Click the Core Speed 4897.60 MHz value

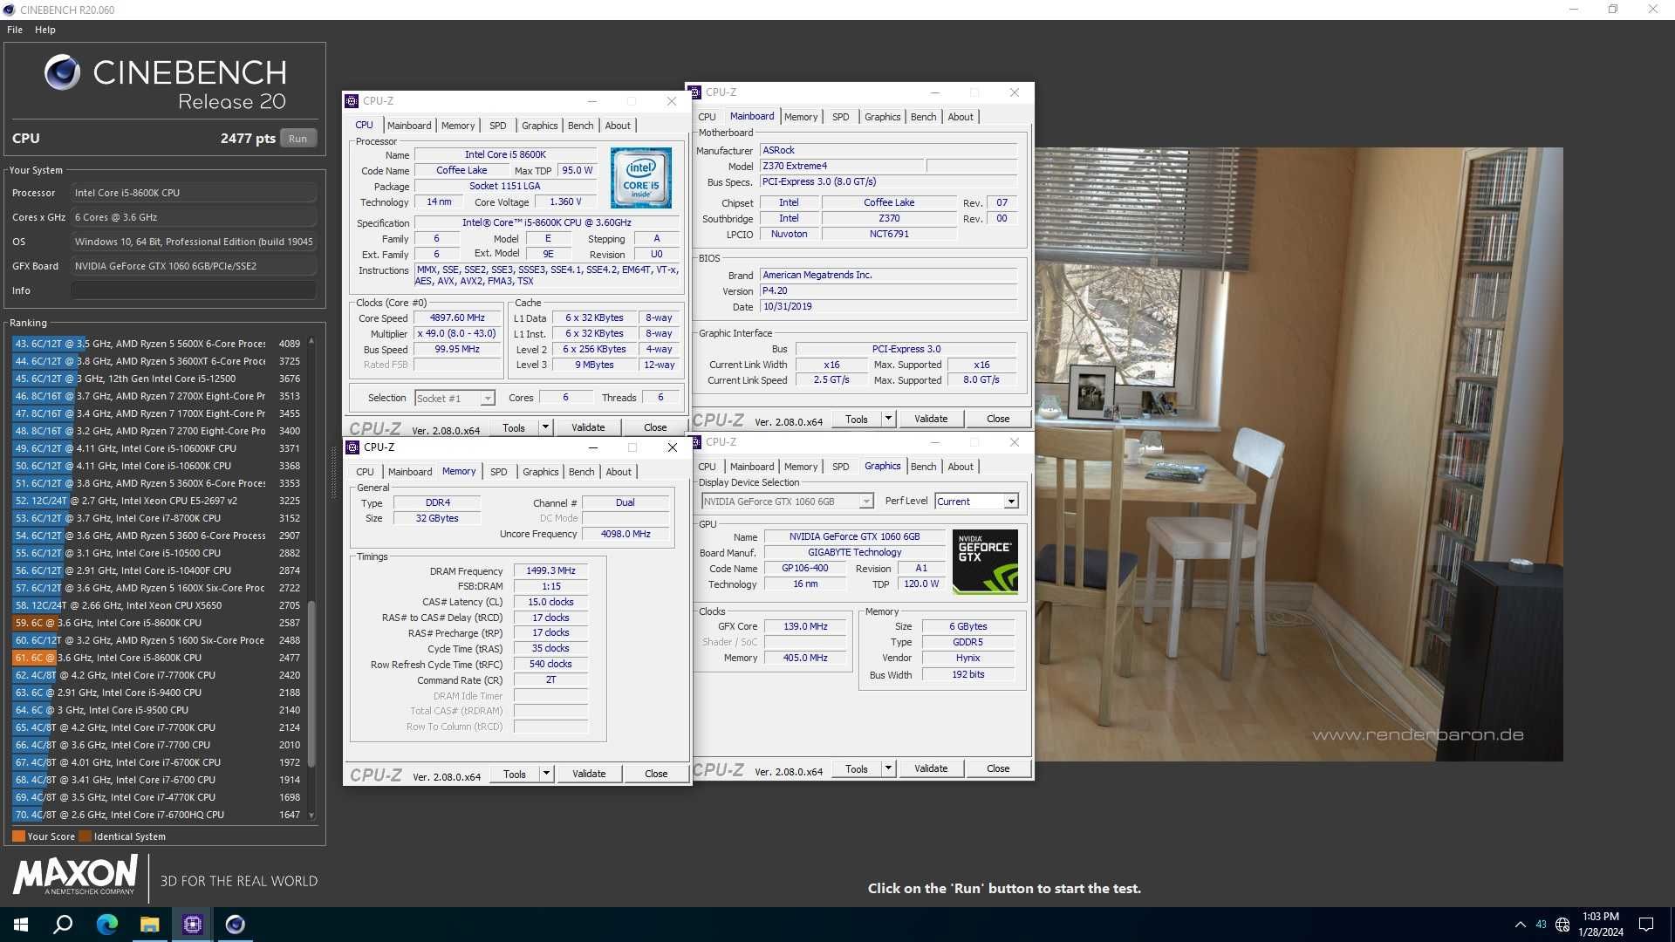point(457,318)
